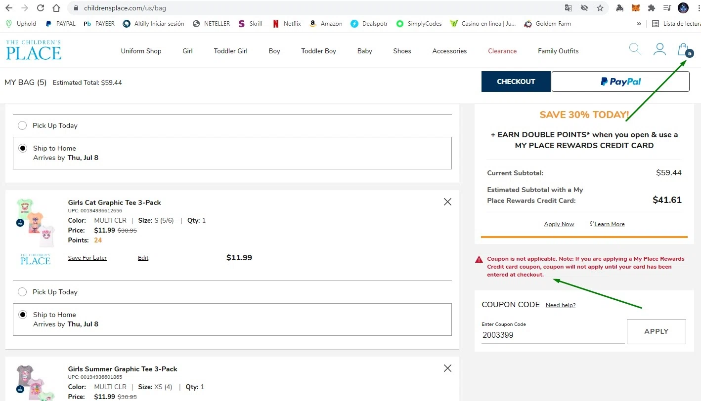
Task: Select Ship to Home for Girls Cat Graphic Tee
Action: coord(22,315)
